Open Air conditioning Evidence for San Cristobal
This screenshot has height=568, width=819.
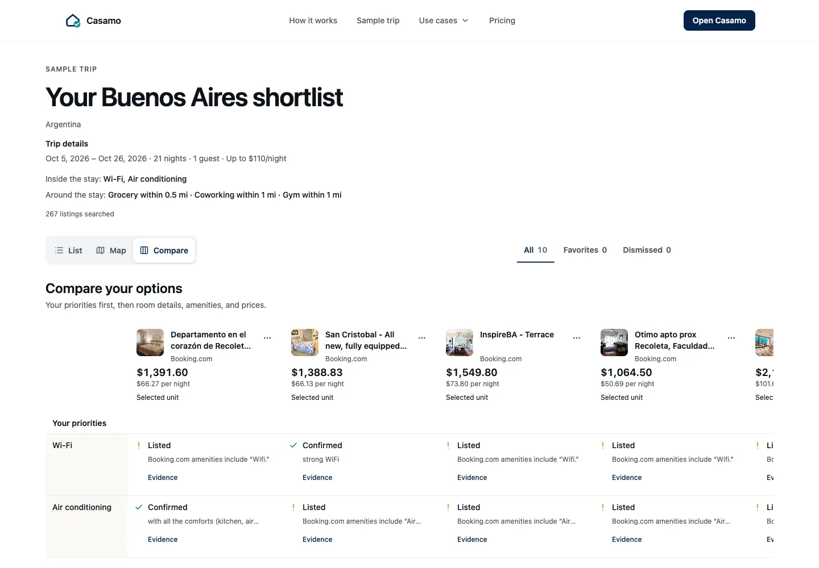pos(317,540)
